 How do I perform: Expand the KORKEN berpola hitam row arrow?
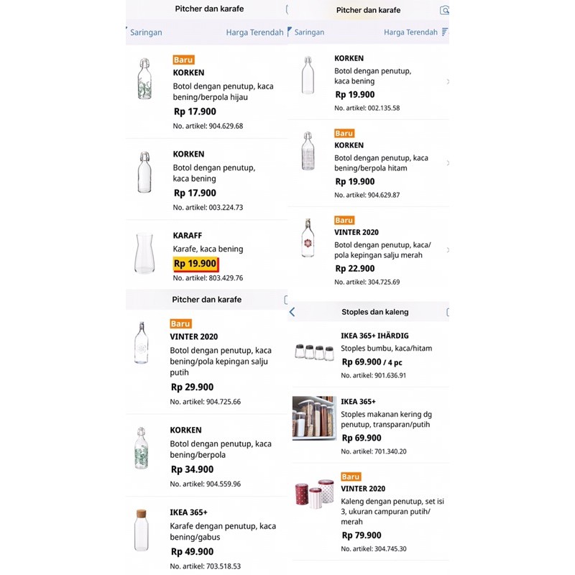(x=447, y=164)
